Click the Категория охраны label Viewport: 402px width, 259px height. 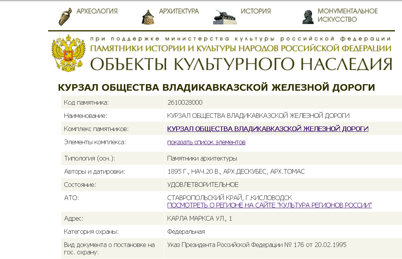tap(91, 231)
